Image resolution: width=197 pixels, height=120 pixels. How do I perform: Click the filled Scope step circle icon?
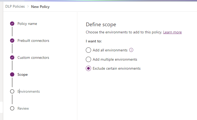click(12, 74)
